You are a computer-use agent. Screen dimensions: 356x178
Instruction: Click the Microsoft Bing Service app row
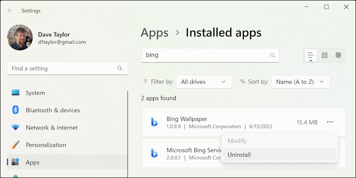244,153
